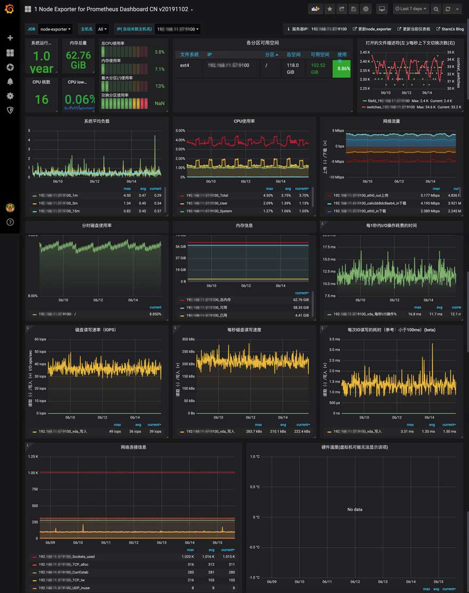Open the Explore compass icon in sidebar
The image size is (469, 593).
point(10,67)
